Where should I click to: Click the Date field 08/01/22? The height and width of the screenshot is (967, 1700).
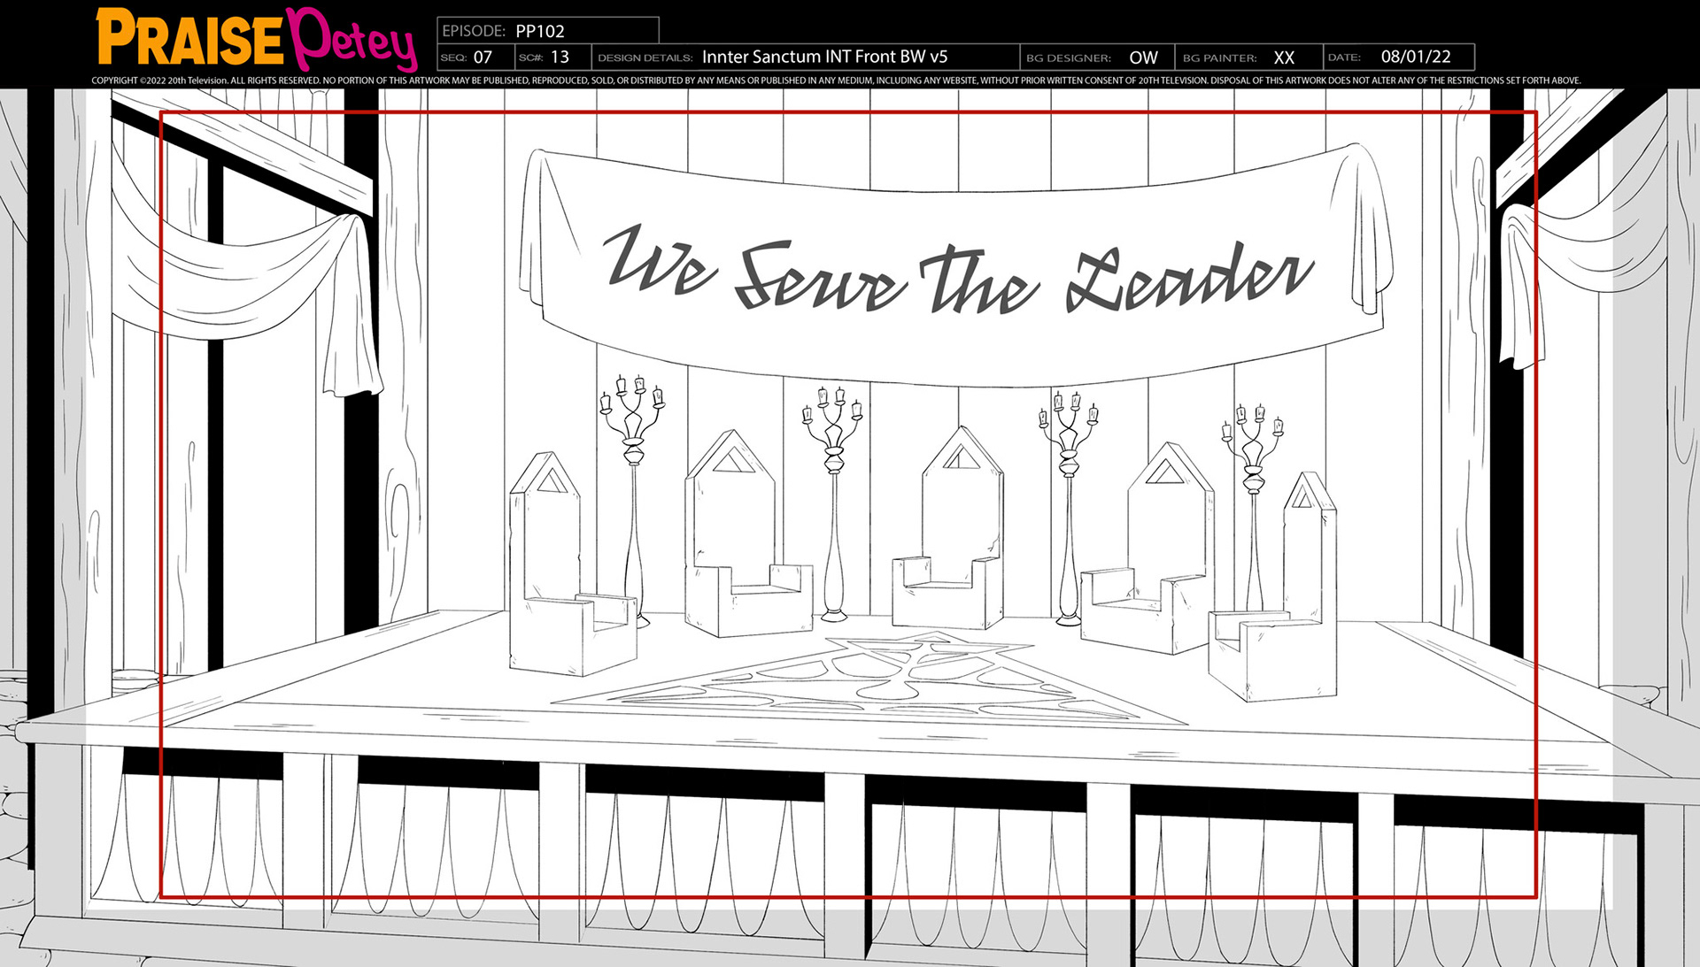[x=1415, y=58]
